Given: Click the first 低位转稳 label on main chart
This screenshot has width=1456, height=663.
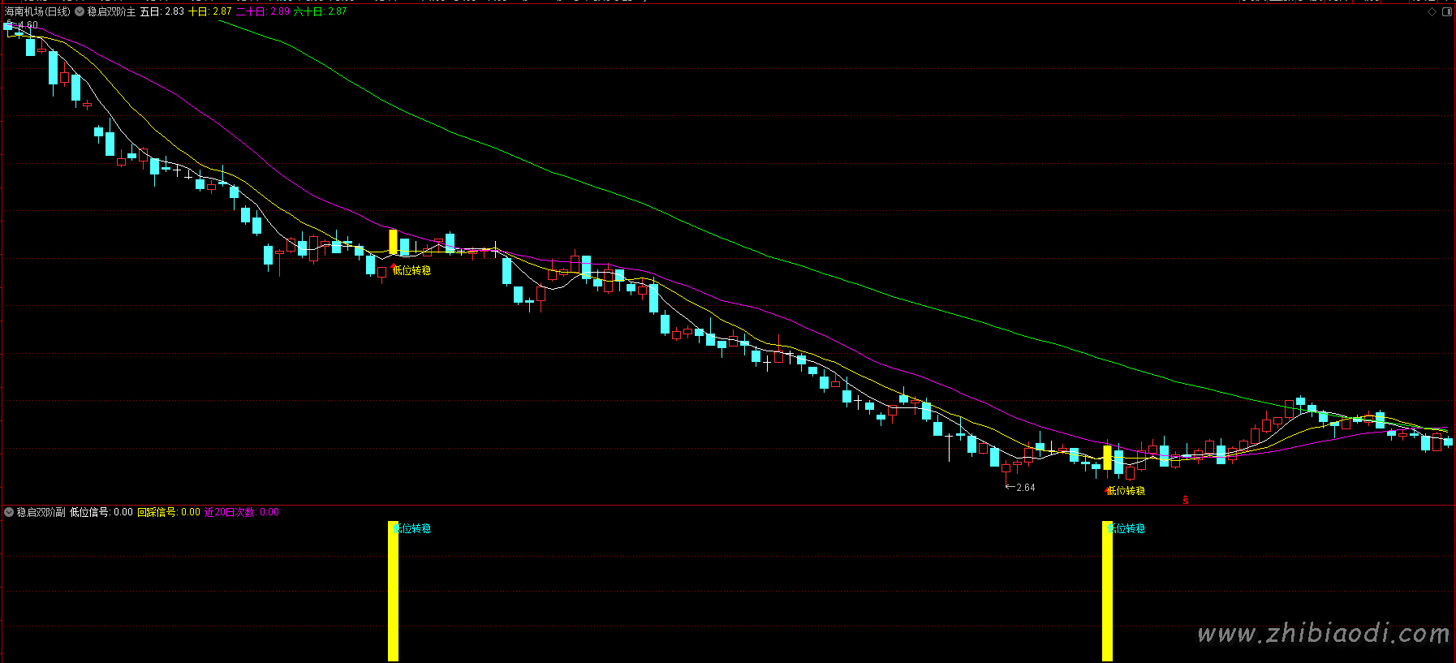Looking at the screenshot, I should pos(412,270).
